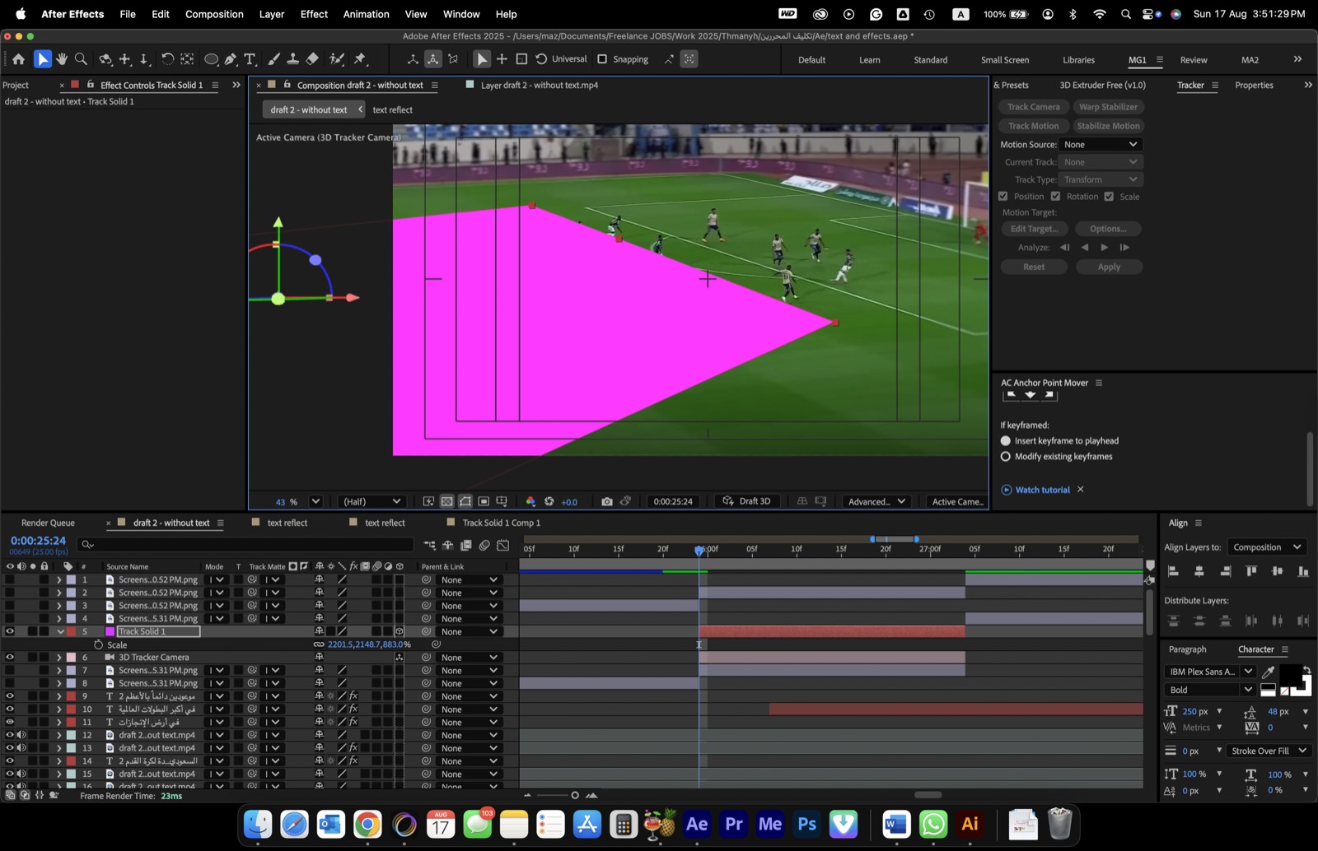Select the Puppet Pin tool
This screenshot has width=1318, height=851.
pos(360,59)
